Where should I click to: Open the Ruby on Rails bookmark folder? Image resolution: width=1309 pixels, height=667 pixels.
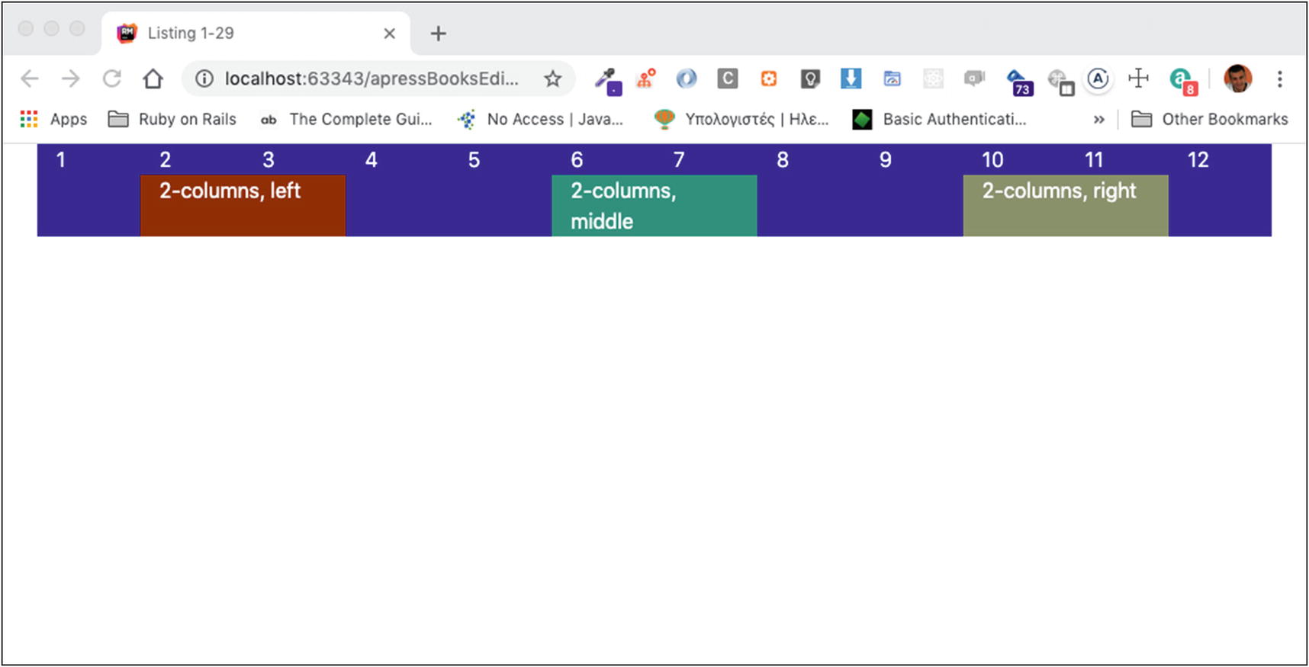click(x=172, y=120)
